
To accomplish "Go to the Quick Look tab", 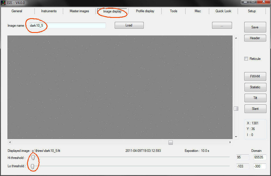I will [x=223, y=11].
